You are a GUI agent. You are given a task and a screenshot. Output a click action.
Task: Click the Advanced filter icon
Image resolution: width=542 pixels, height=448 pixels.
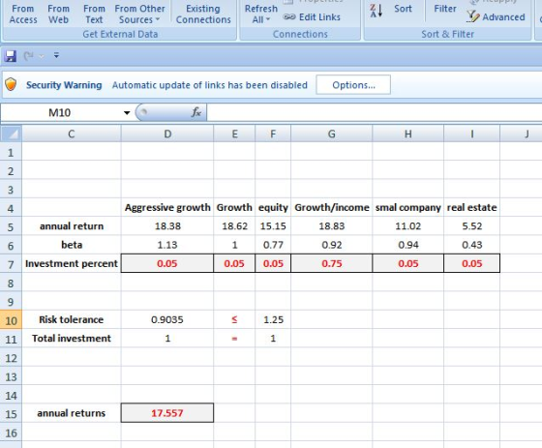[x=472, y=16]
